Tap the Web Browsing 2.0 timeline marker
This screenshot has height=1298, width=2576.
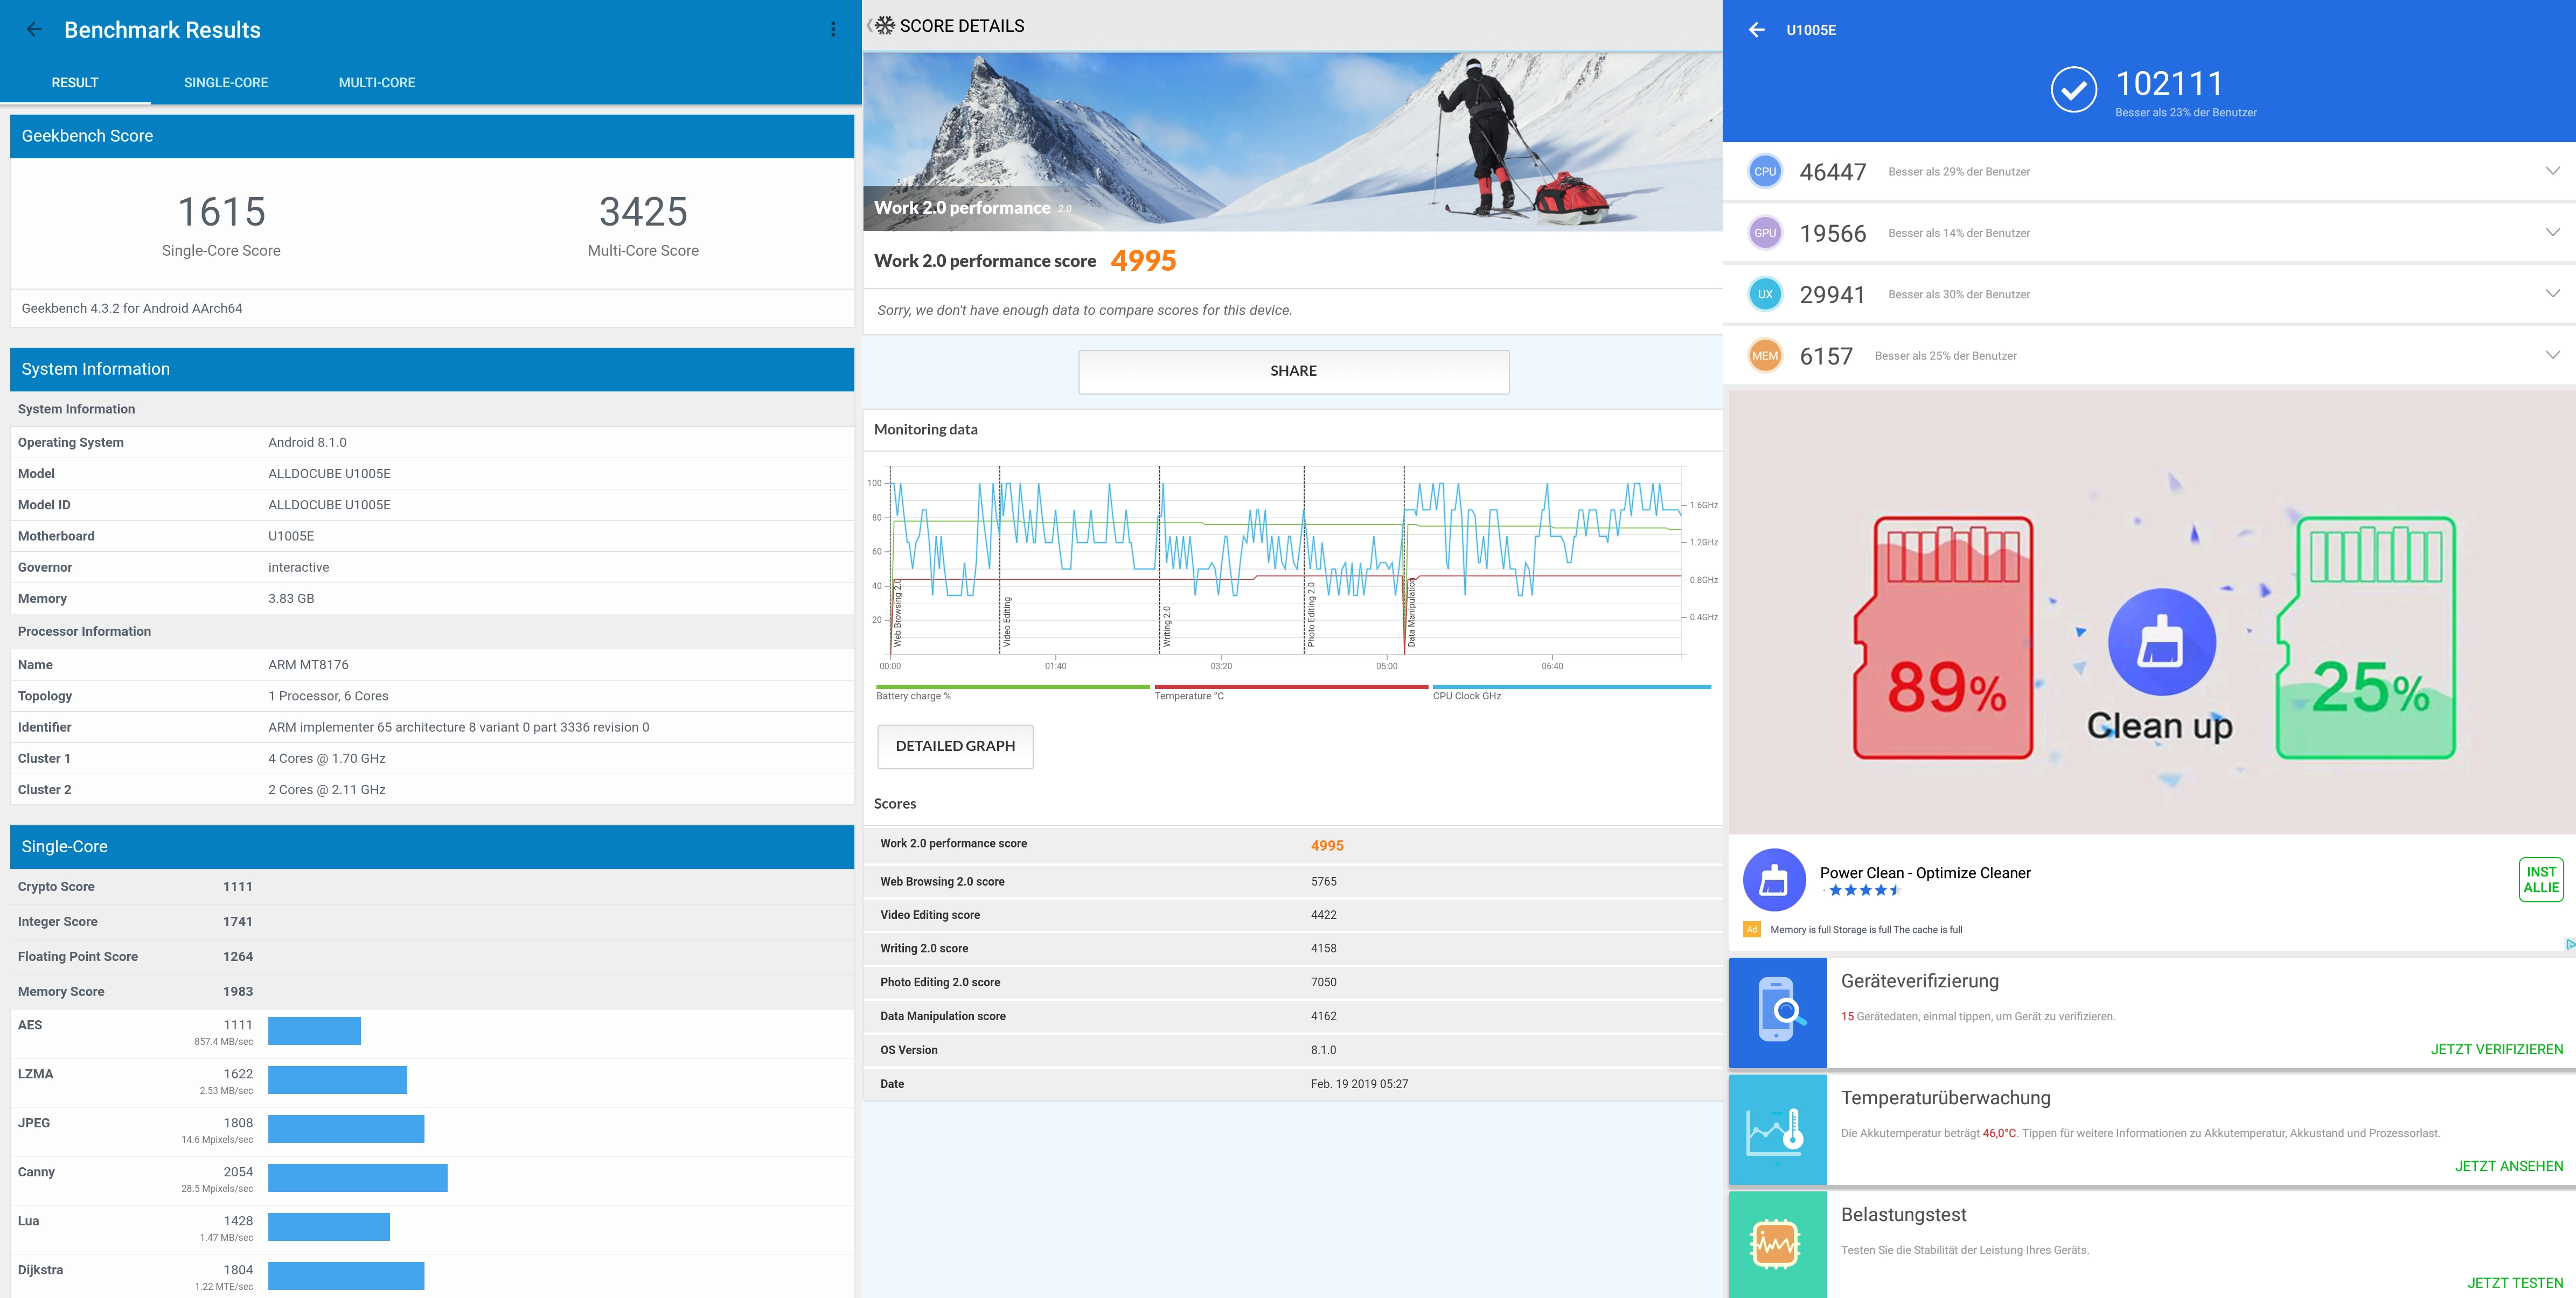pos(897,612)
